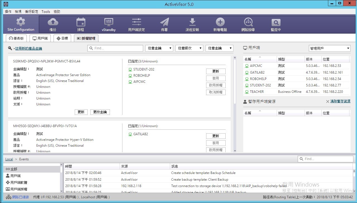Expand the 任意版次 dropdown
The image size is (357, 203).
(x=189, y=48)
